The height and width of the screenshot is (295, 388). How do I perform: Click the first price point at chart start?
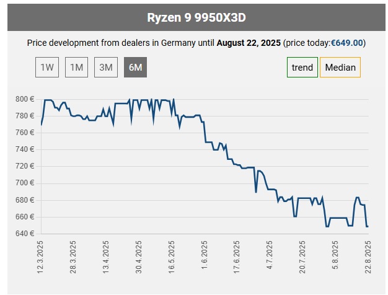[x=42, y=125]
